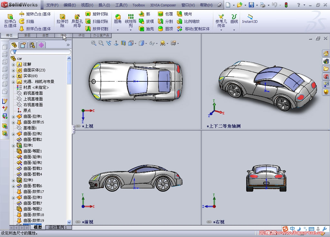Click the Save icon in top toolbar
Screen dimensions: 330x237
pyautogui.click(x=251, y=5)
